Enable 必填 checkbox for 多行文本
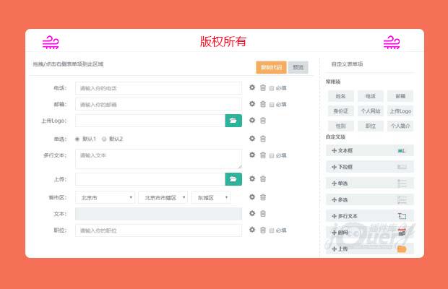Viewport: 448px width, 289px height. point(272,155)
